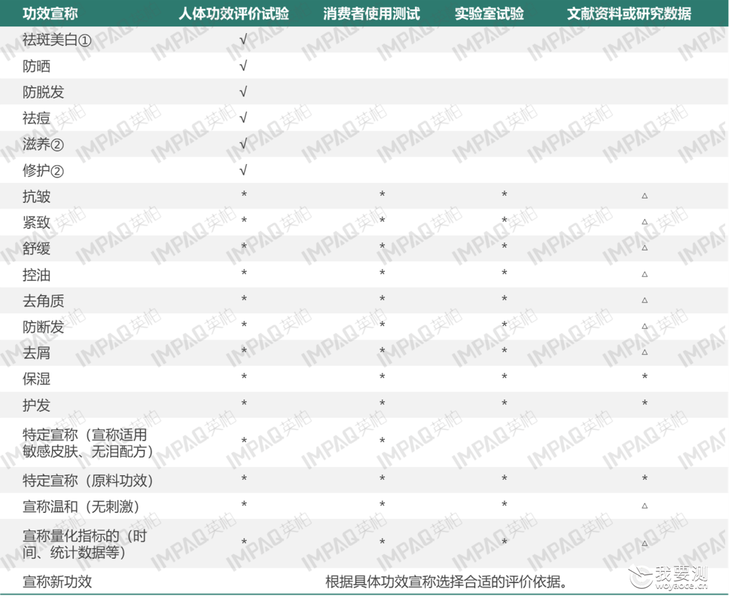The image size is (729, 598).
Task: Click the checkmark beside 祛痘
Action: point(243,117)
